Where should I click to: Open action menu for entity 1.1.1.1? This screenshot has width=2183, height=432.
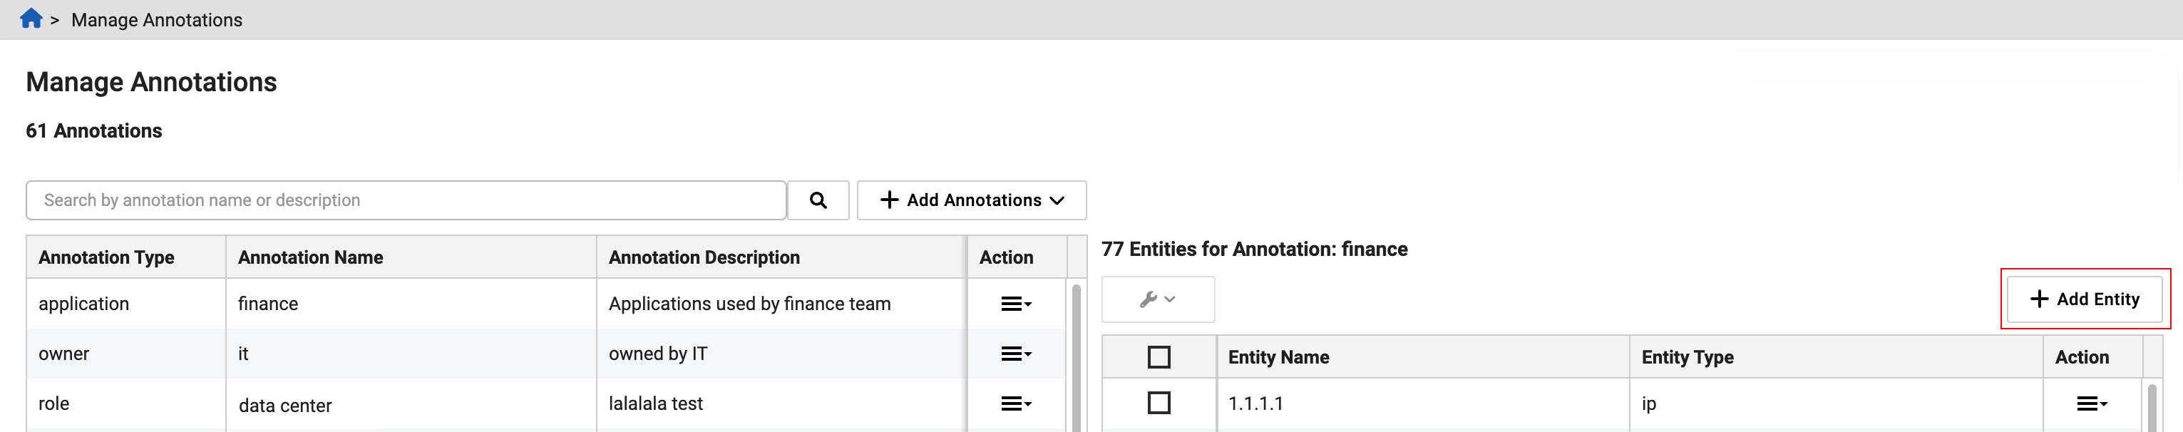2090,404
